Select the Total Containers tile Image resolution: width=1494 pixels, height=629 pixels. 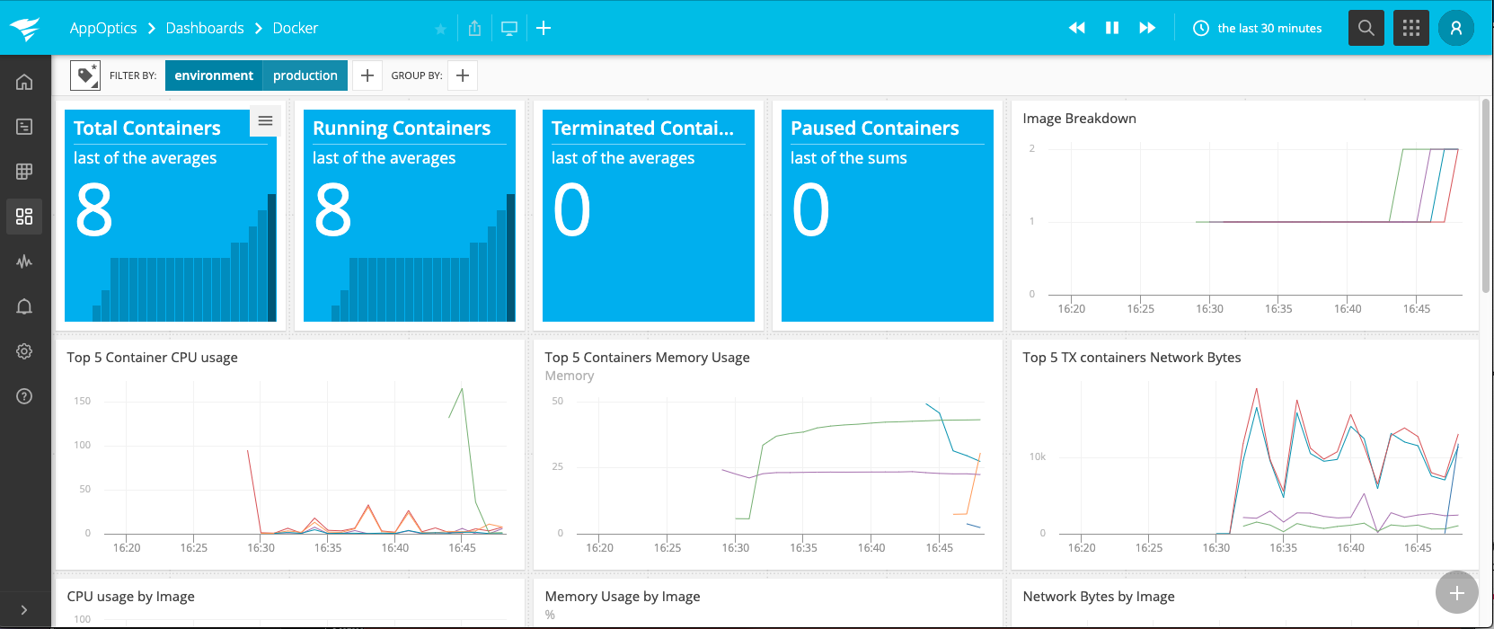(171, 216)
